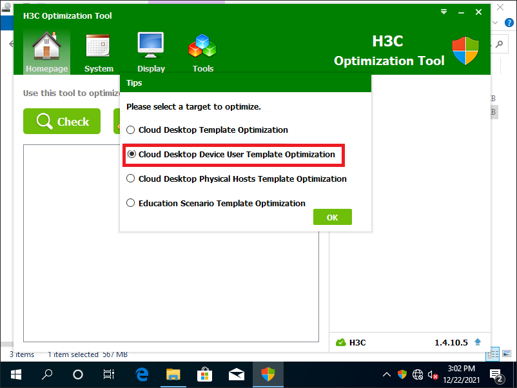Select Cloud Desktop Template Optimization option
517x388 pixels.
click(207, 130)
